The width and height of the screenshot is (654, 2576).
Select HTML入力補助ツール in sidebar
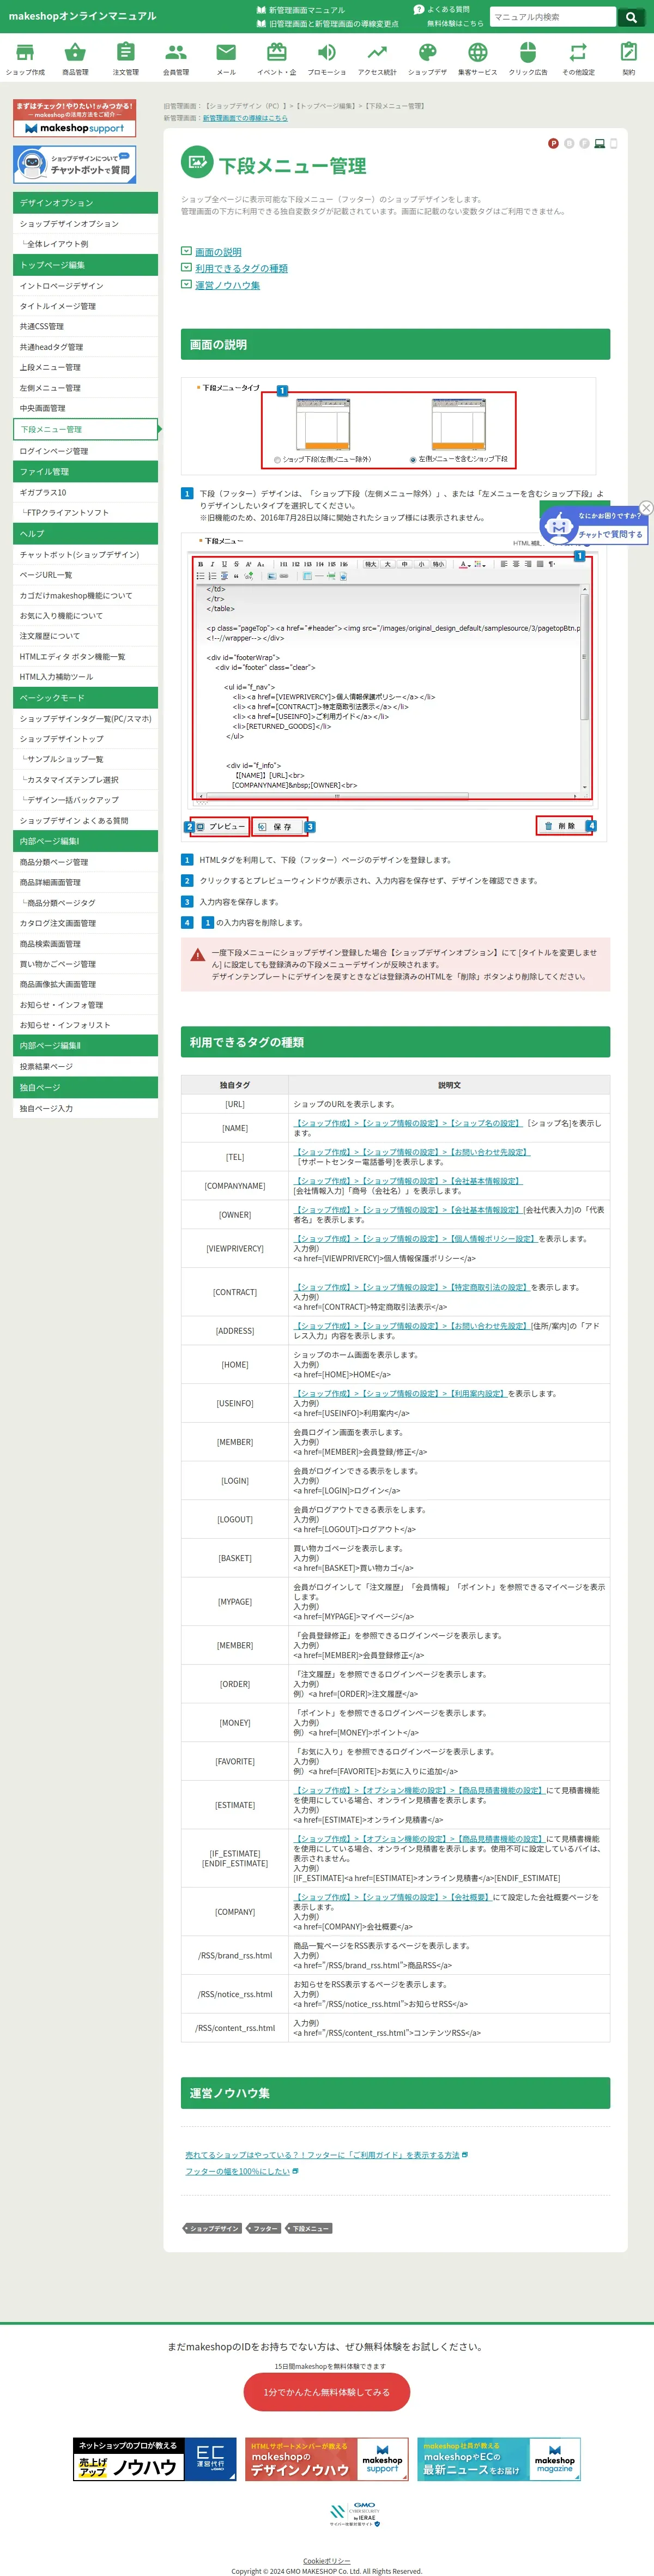click(x=85, y=676)
